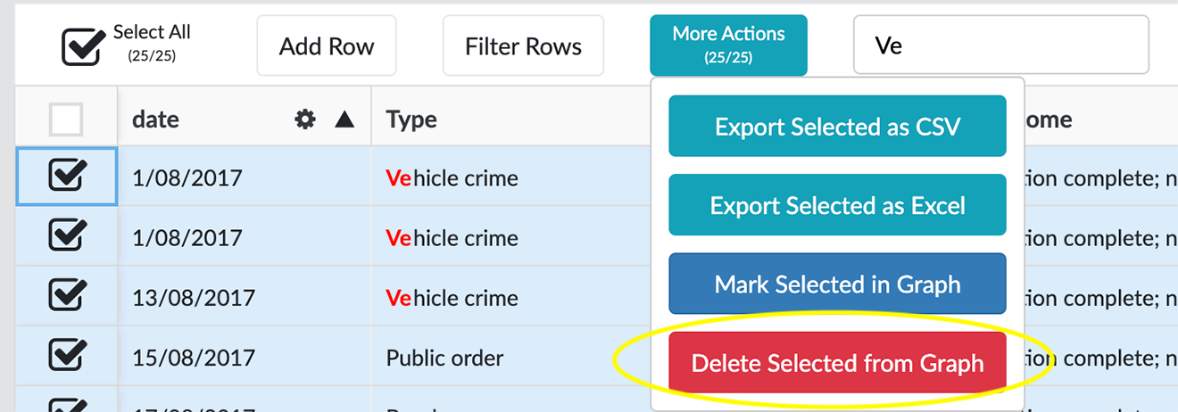Screen dimensions: 1178x412
Task: Choose Export Selected as CSV
Action: tap(837, 127)
